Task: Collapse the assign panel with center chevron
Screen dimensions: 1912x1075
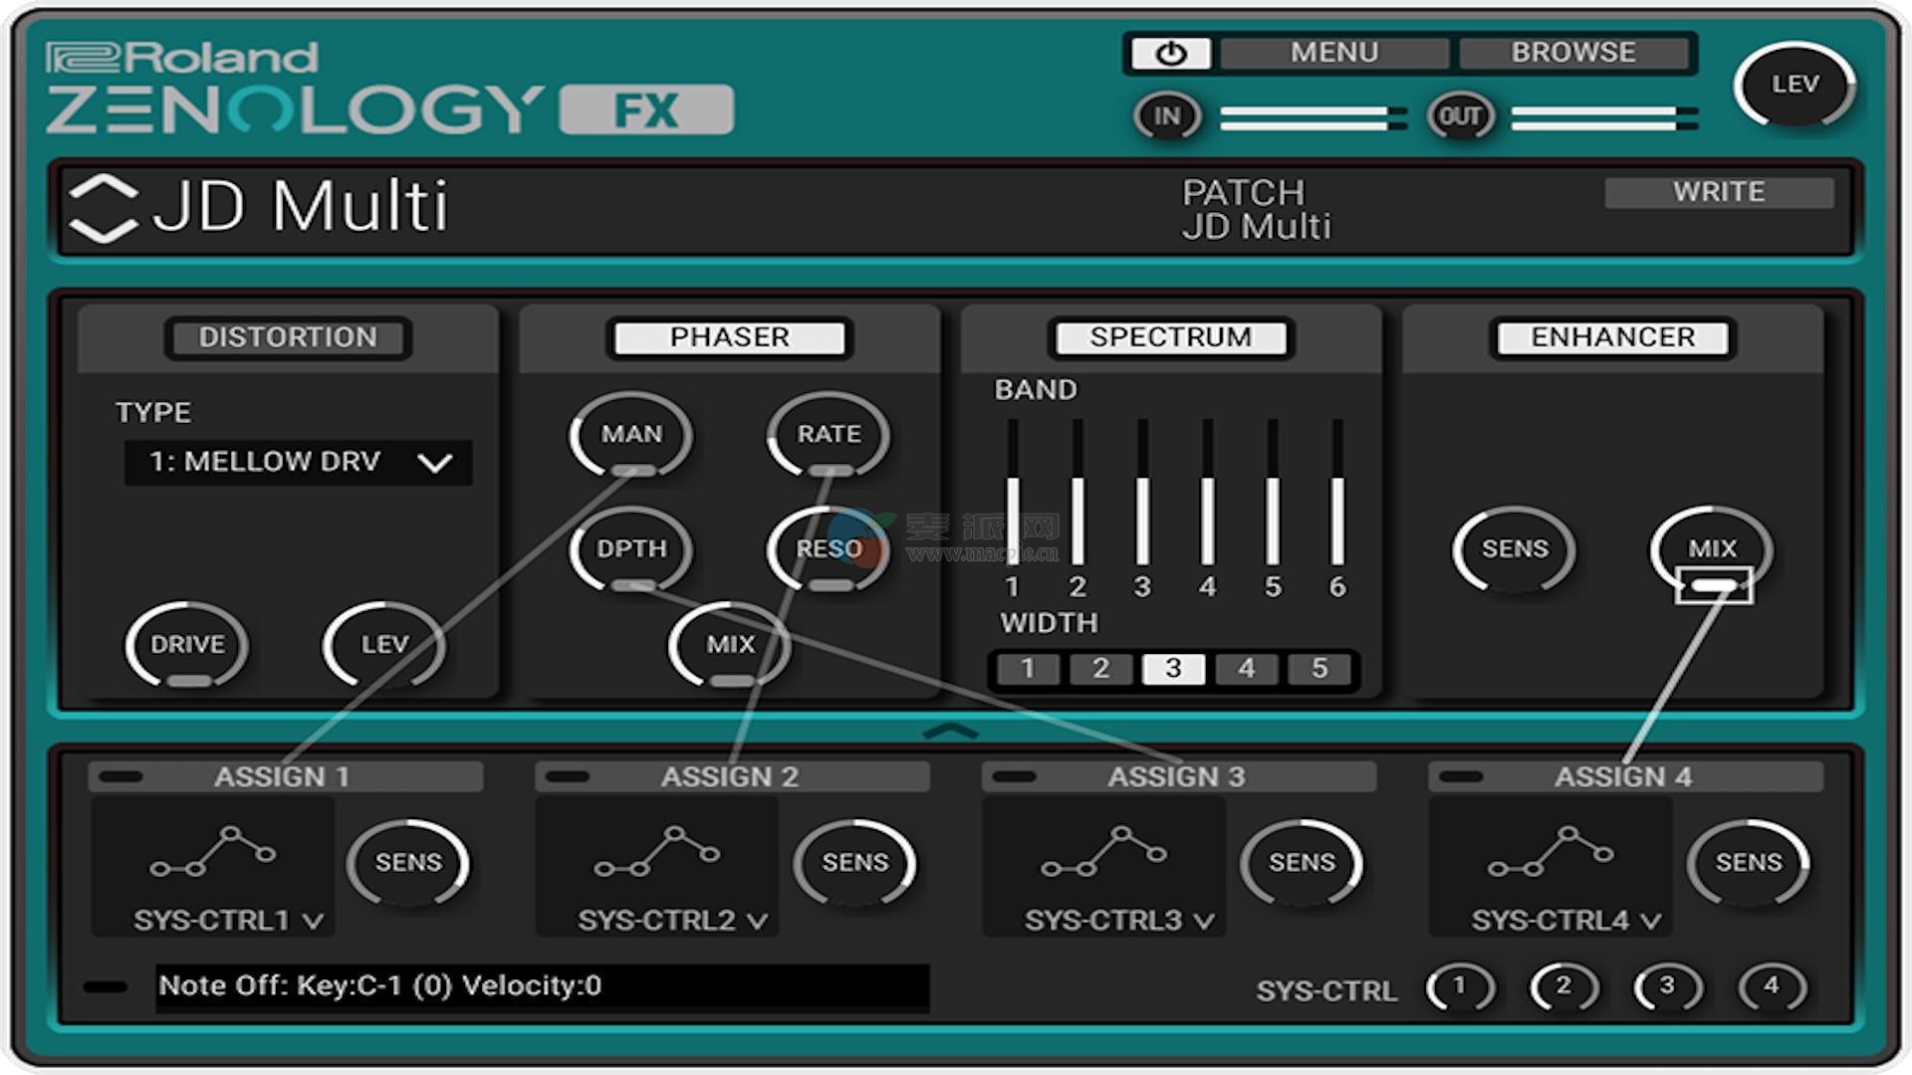Action: click(x=951, y=732)
